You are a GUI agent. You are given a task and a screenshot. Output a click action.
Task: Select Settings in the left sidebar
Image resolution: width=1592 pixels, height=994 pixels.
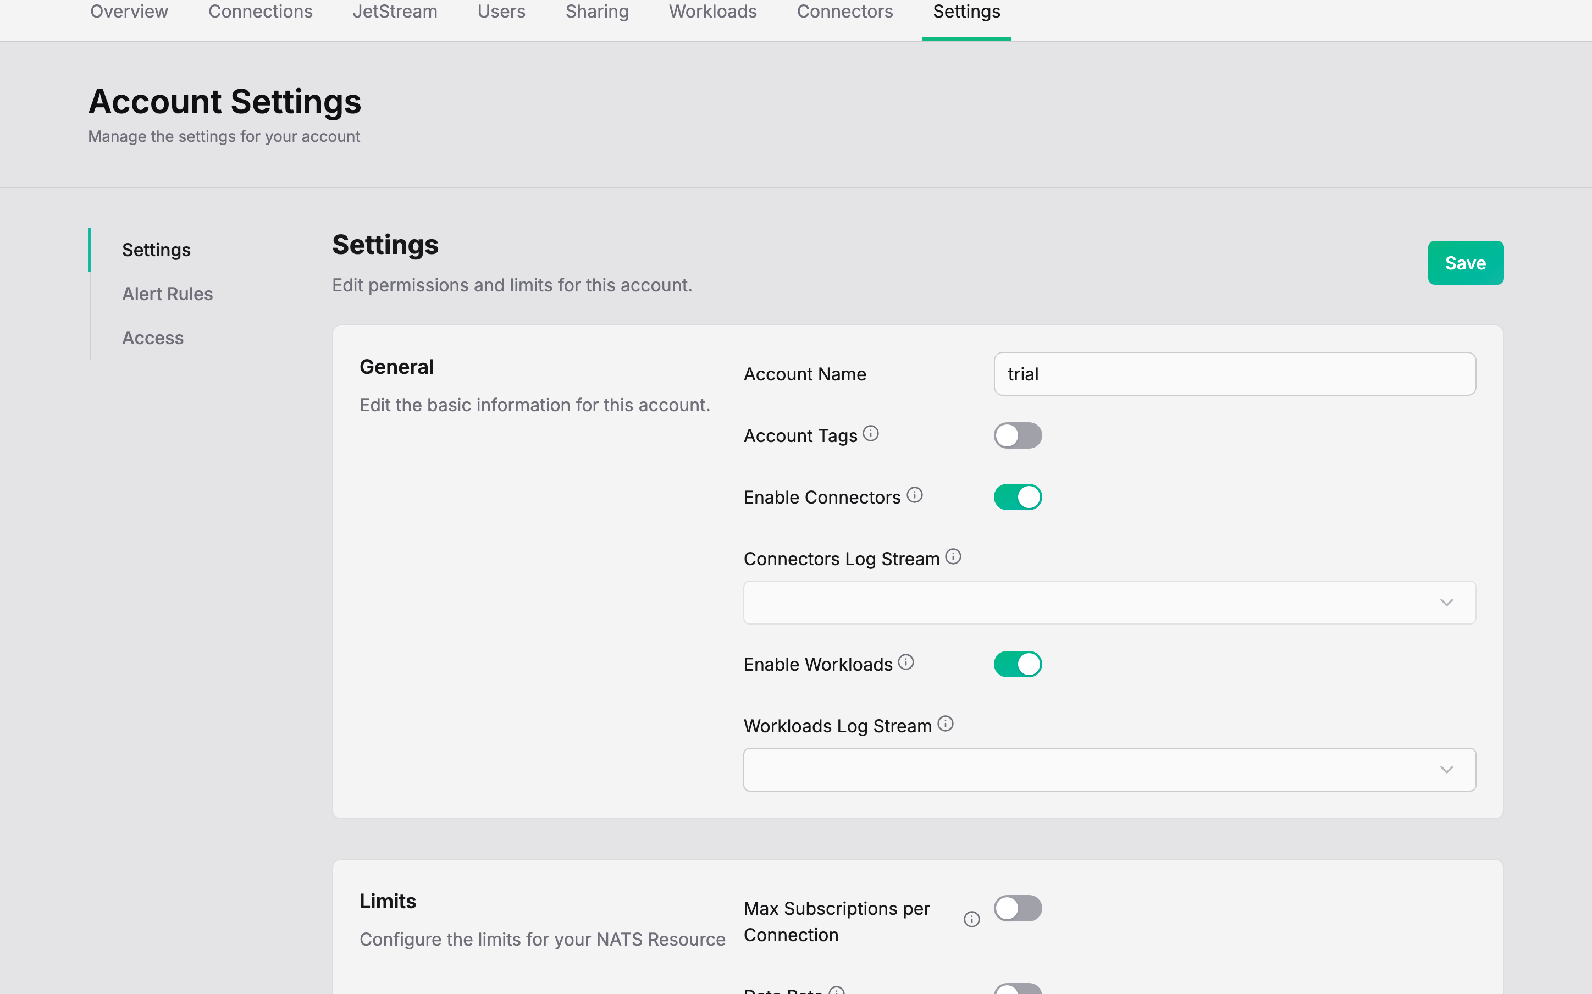coord(157,250)
